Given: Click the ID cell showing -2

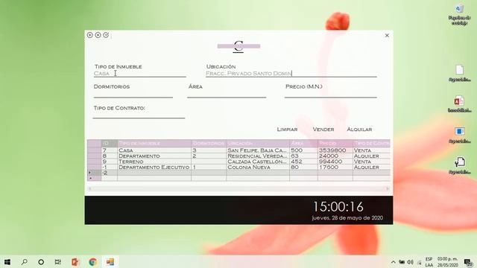Looking at the screenshot, I should coord(110,173).
